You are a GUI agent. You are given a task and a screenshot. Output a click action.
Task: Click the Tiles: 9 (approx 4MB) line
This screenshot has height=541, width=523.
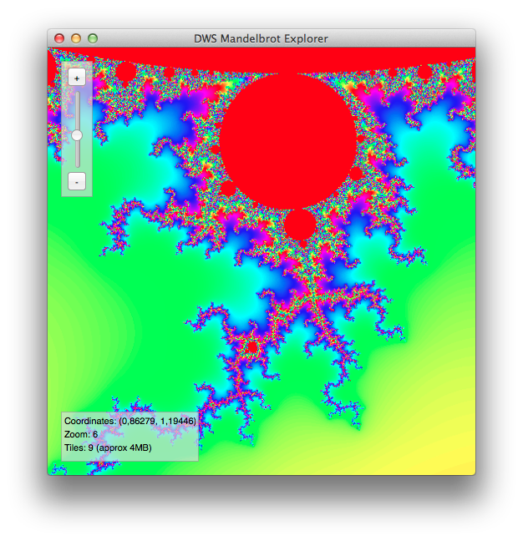[x=108, y=448]
